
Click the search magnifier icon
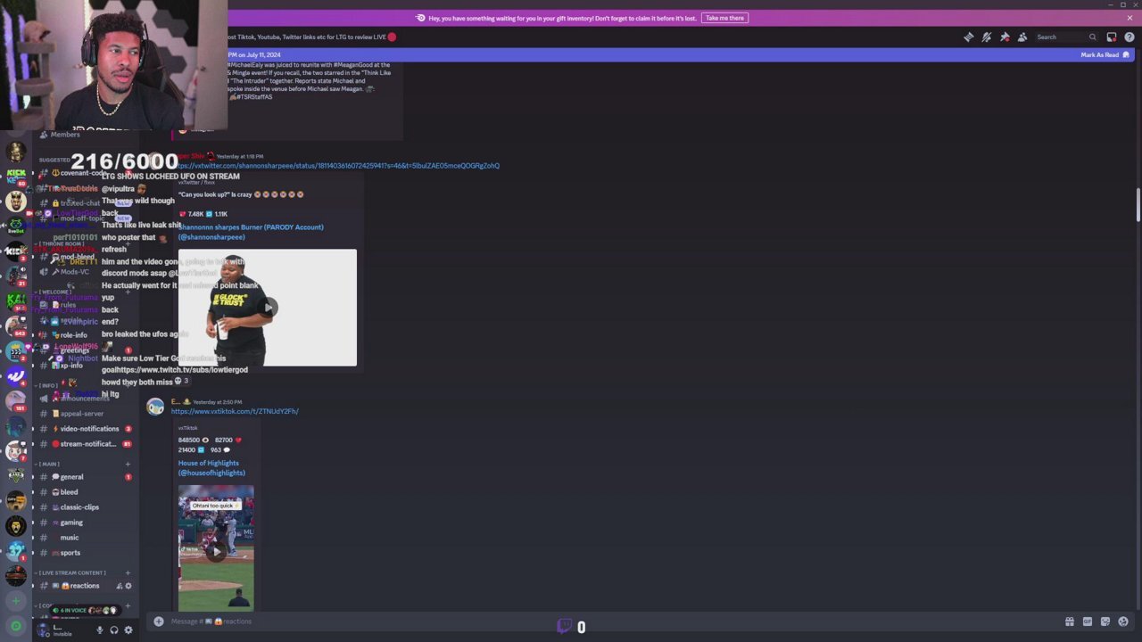point(1092,37)
